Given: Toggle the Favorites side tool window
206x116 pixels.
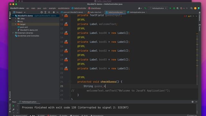Looking at the screenshot, I should point(10,108).
